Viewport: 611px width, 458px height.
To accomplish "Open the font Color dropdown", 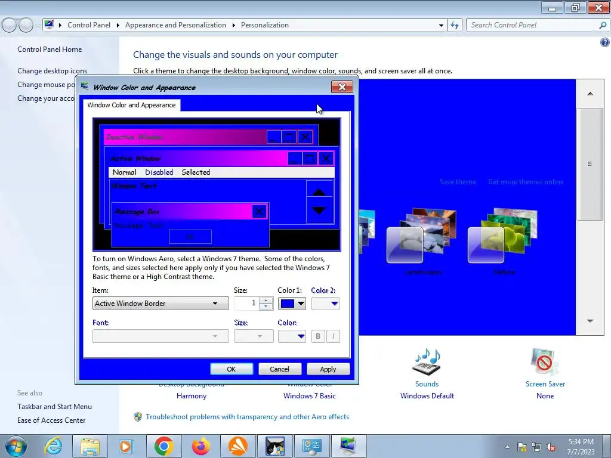I will tap(292, 336).
